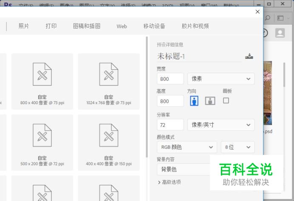The height and width of the screenshot is (201, 294).
Task: Open the 背景色 background contents dropdown
Action: tap(184, 169)
